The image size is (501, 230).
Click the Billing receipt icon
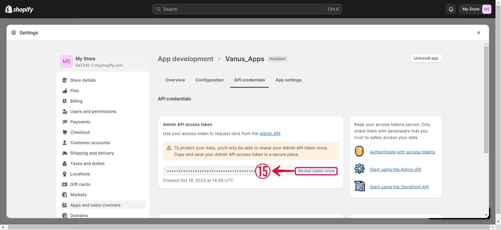(65, 101)
